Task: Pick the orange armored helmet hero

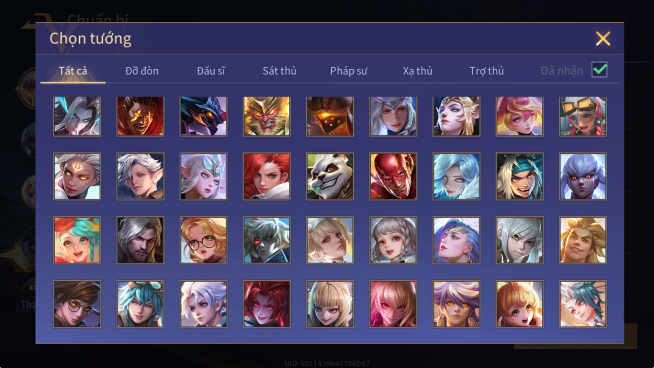Action: point(330,116)
